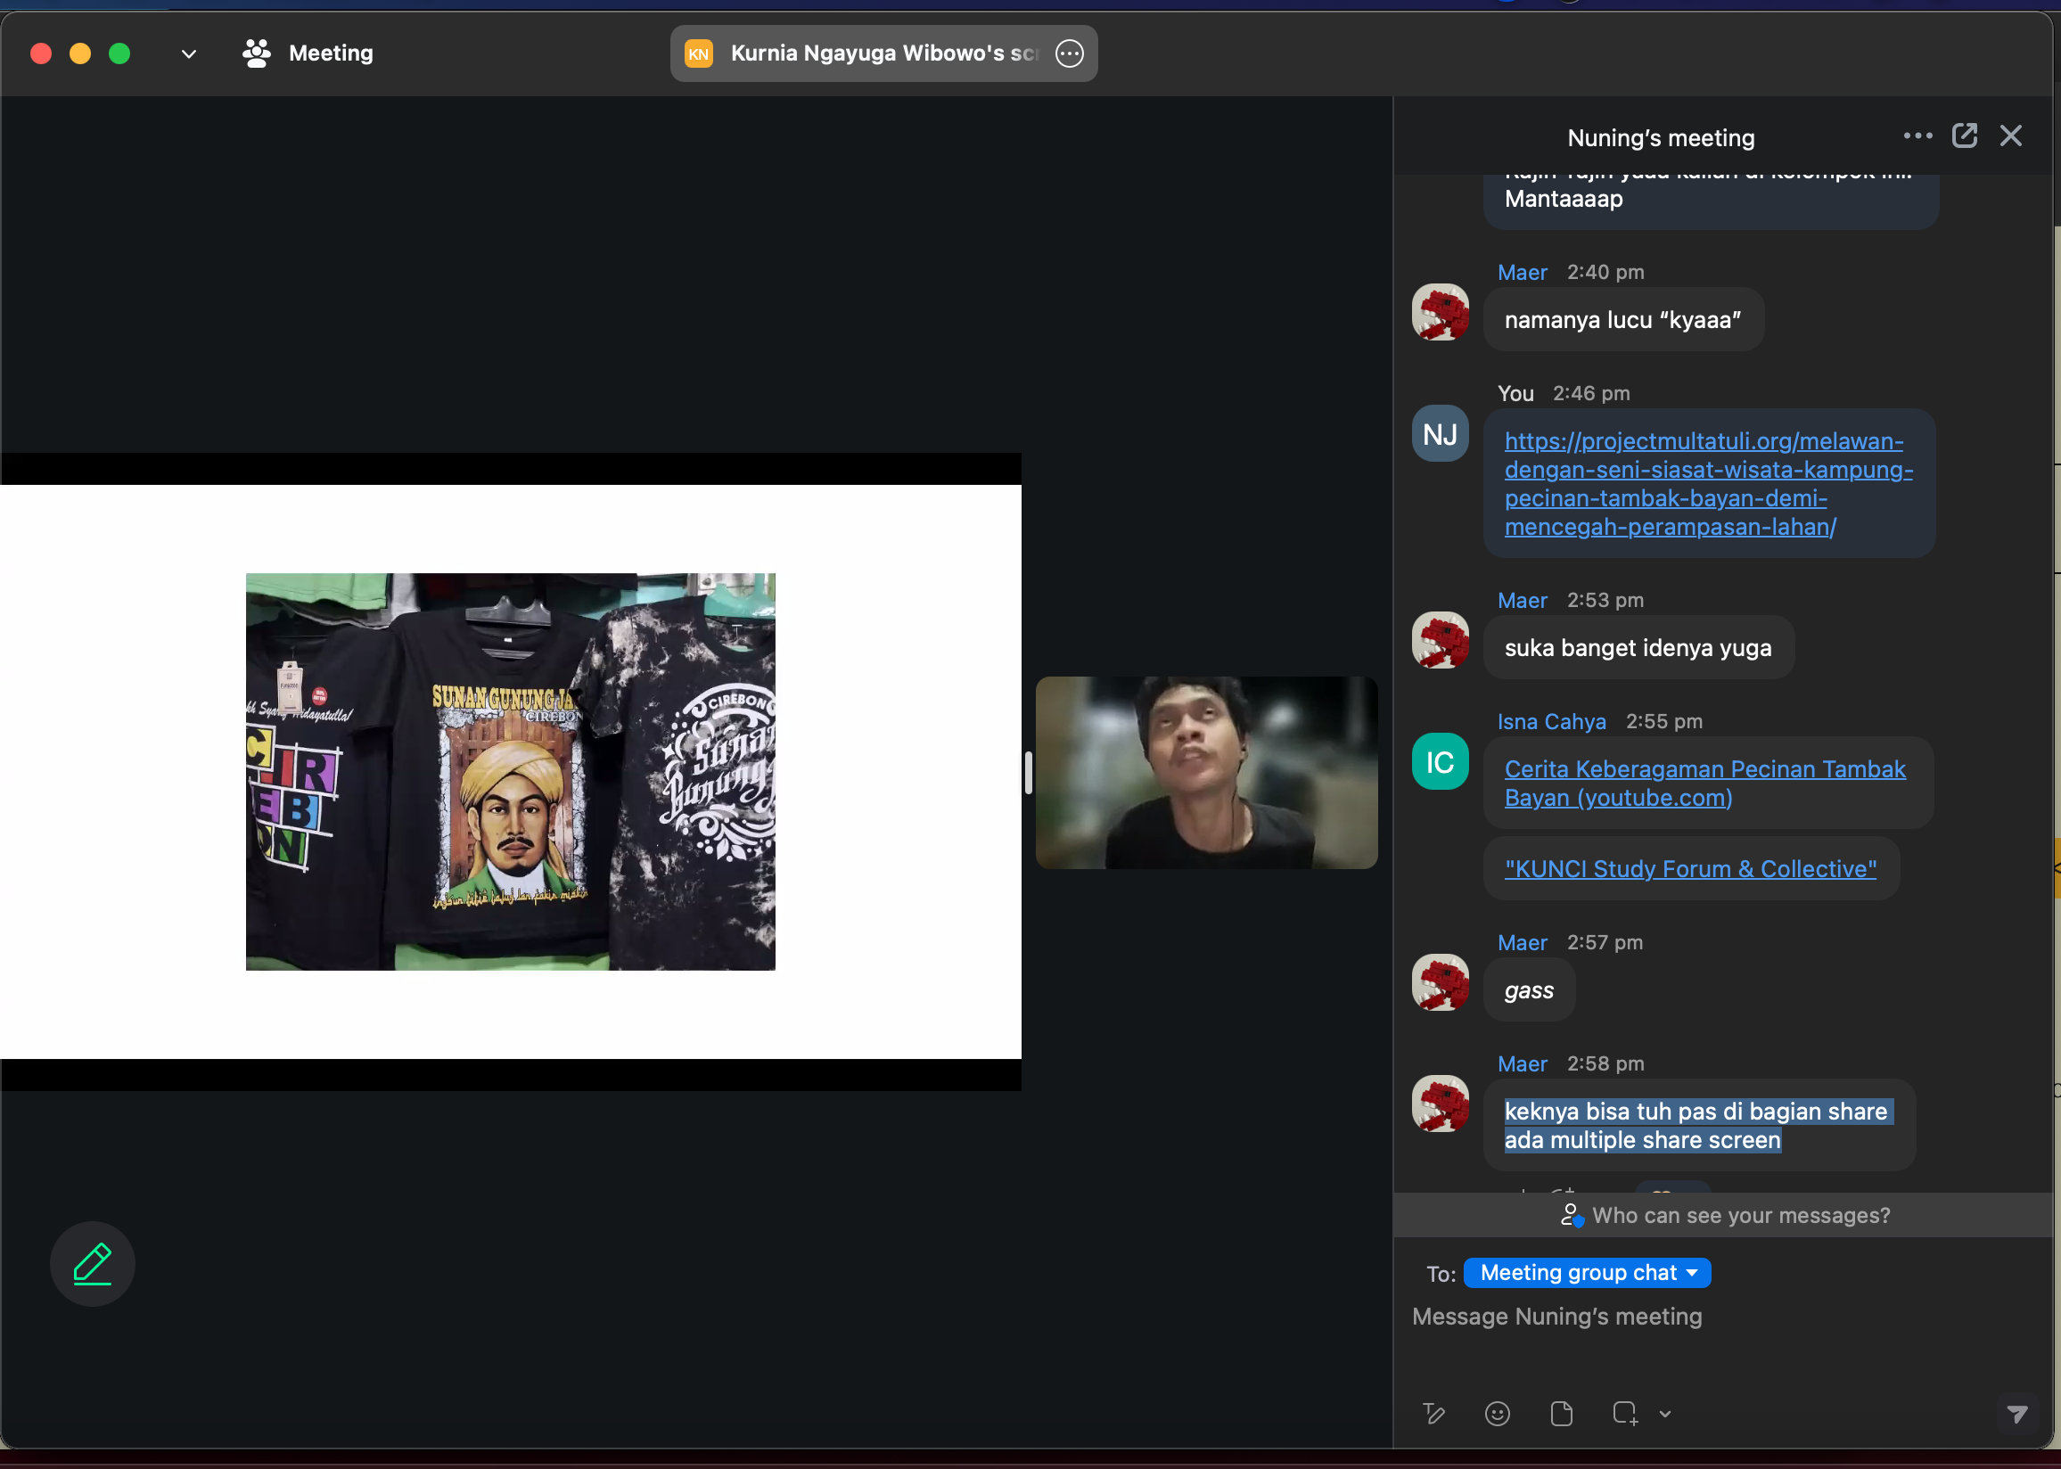Click the send message arrow icon
This screenshot has width=2061, height=1469.
pyautogui.click(x=2016, y=1414)
